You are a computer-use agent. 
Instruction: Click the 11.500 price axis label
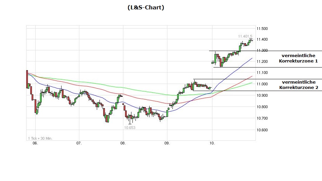click(262, 29)
